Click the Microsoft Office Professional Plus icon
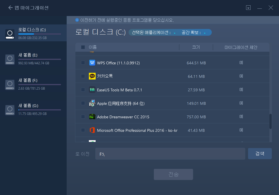Screen dimensions: 279x195 (x=92, y=130)
